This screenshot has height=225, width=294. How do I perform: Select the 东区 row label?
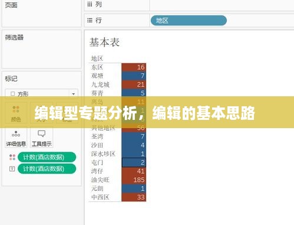pyautogui.click(x=97, y=67)
